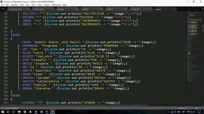Open the File menu
This screenshot has height=114, width=204.
point(2,5)
